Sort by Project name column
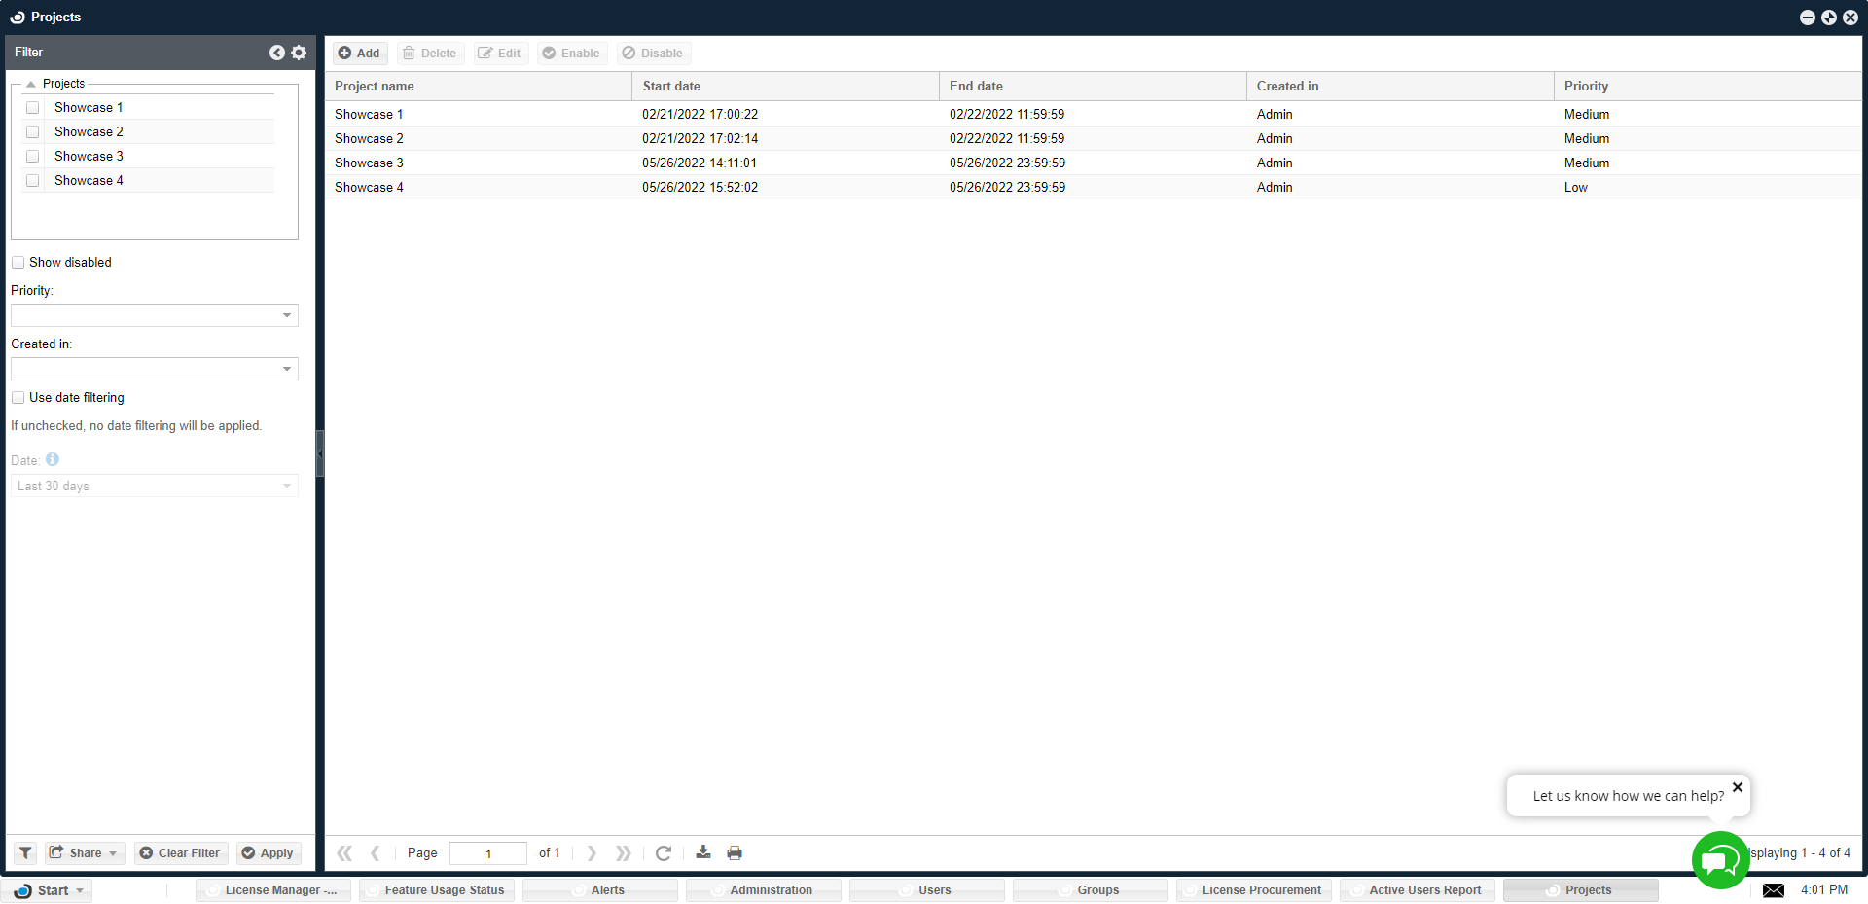Screen dimensions: 1868x904 click(x=478, y=87)
